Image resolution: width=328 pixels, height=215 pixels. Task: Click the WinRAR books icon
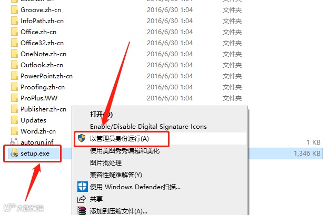82,211
